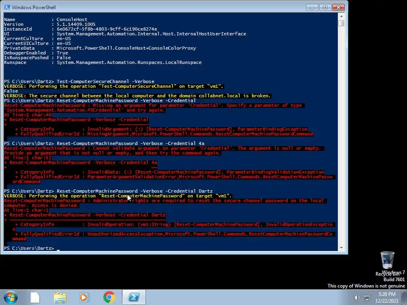Screen dimensions: 407x305
Task: Click the scrollbar down arrow in PowerShell
Action: tap(341, 248)
